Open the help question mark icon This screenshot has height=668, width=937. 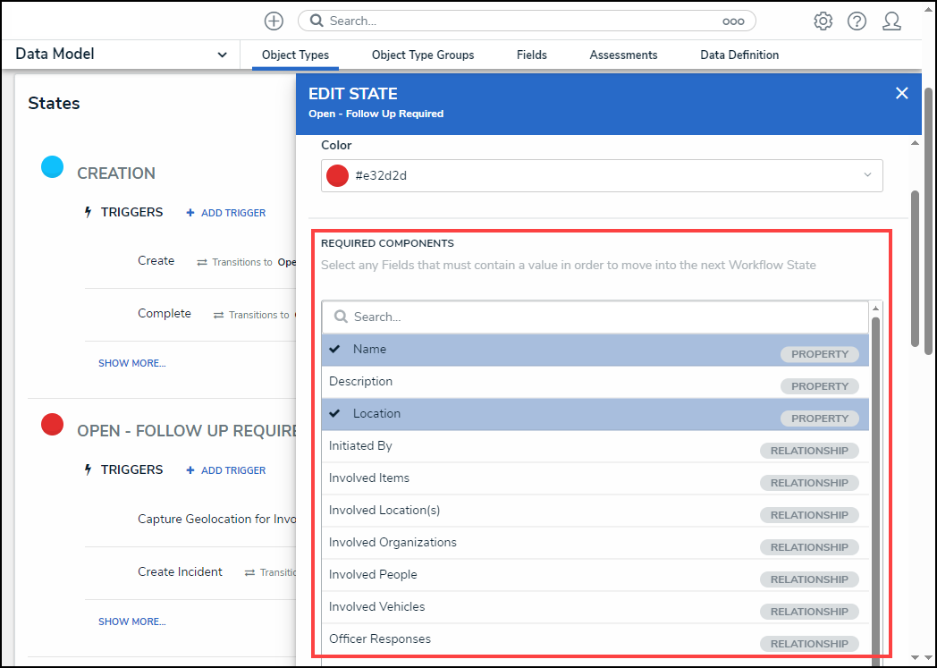(x=857, y=21)
